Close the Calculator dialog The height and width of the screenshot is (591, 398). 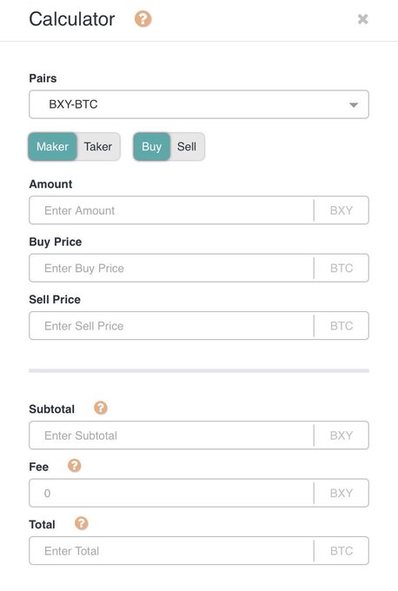362,19
